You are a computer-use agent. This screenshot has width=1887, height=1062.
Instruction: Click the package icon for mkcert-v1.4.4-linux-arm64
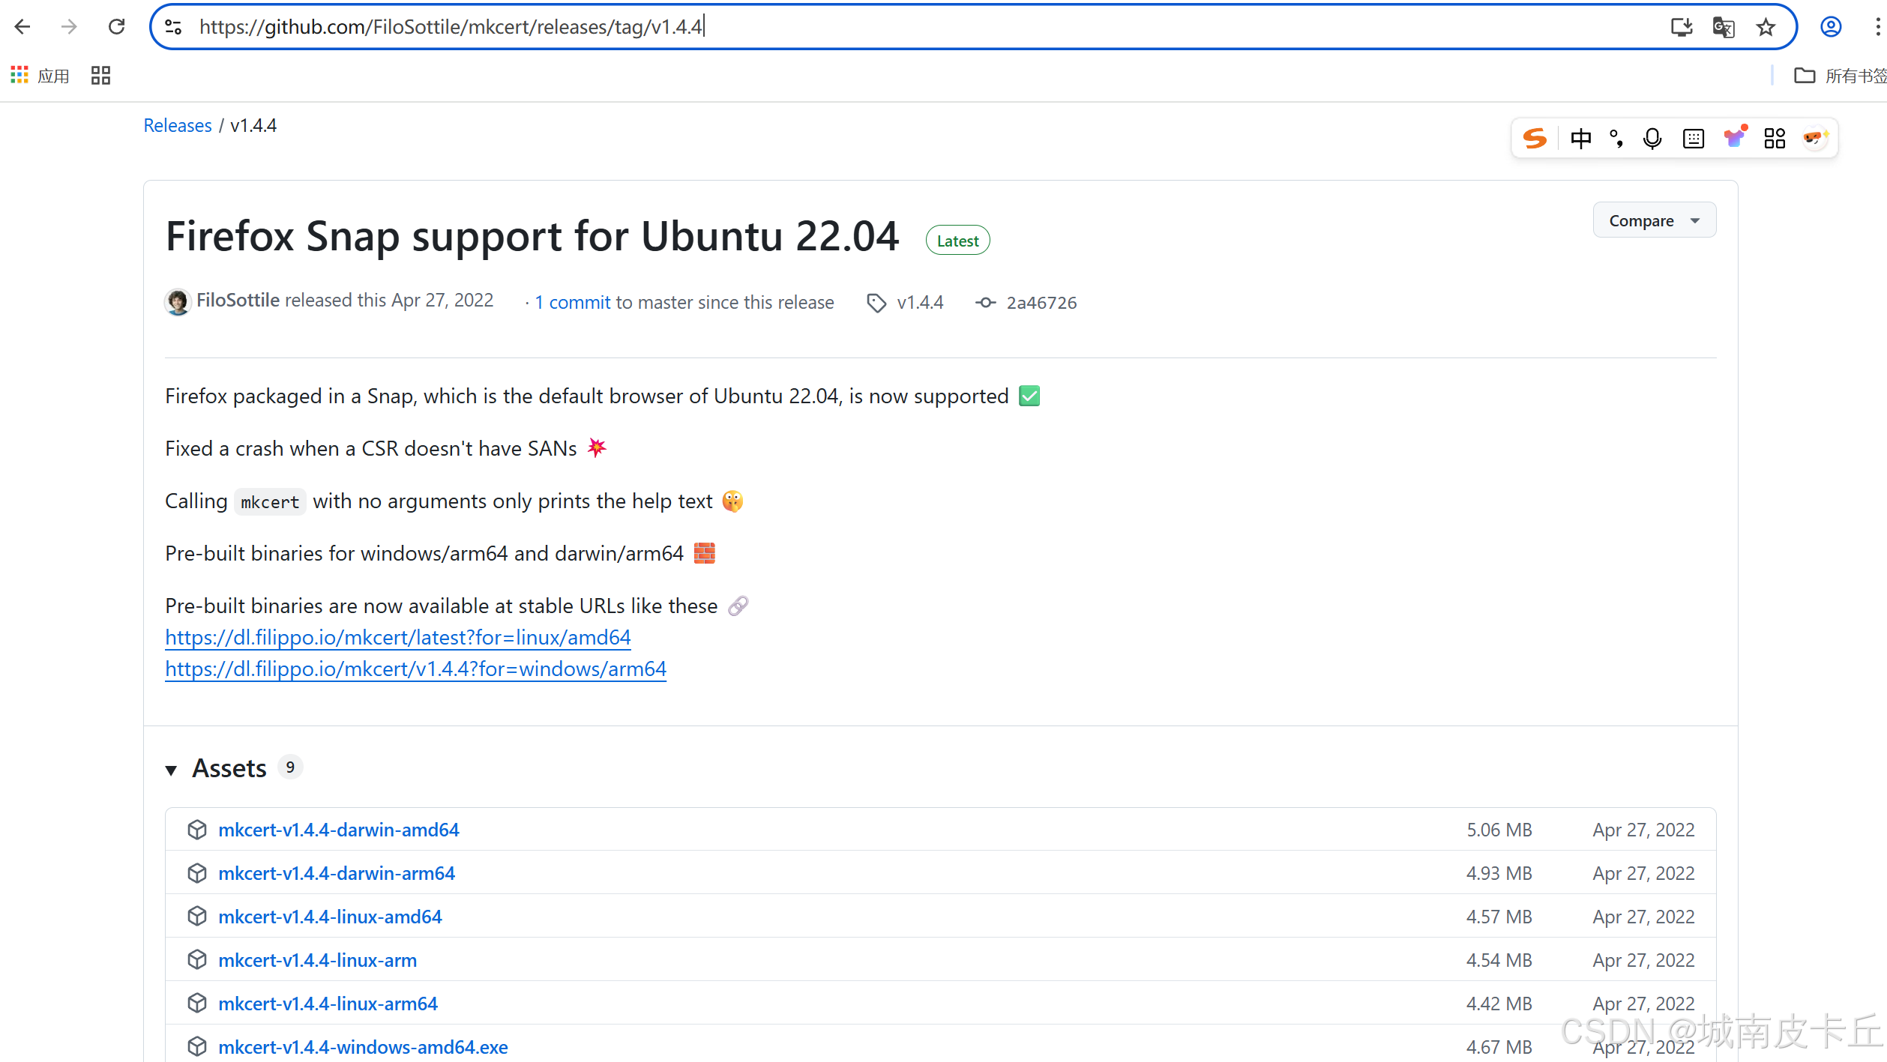pyautogui.click(x=197, y=1004)
